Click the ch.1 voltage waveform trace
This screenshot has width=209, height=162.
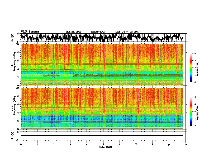coord(102,38)
